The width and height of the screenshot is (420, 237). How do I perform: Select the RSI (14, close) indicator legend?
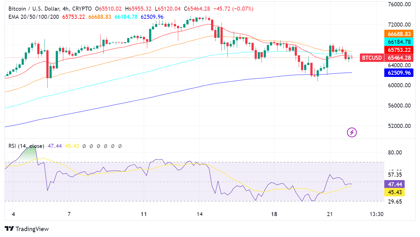click(26, 146)
